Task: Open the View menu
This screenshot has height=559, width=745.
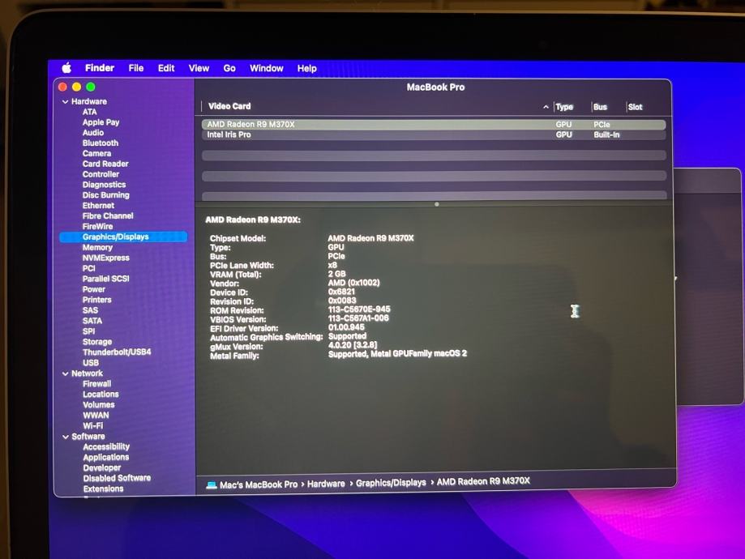Action: [199, 68]
